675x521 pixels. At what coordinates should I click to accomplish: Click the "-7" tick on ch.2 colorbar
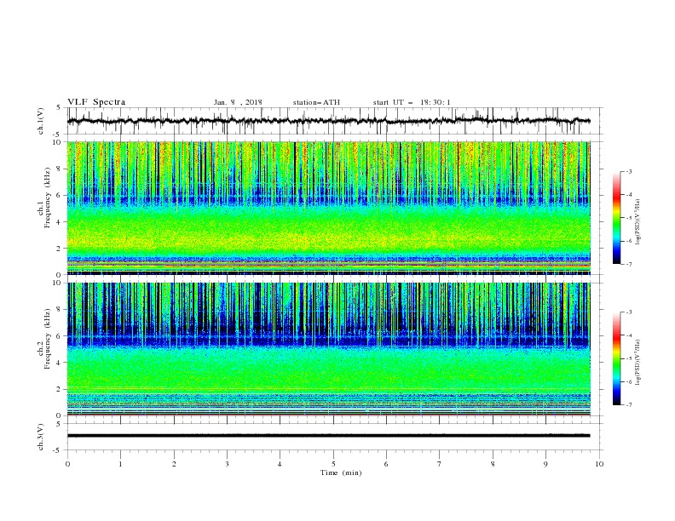(x=628, y=405)
